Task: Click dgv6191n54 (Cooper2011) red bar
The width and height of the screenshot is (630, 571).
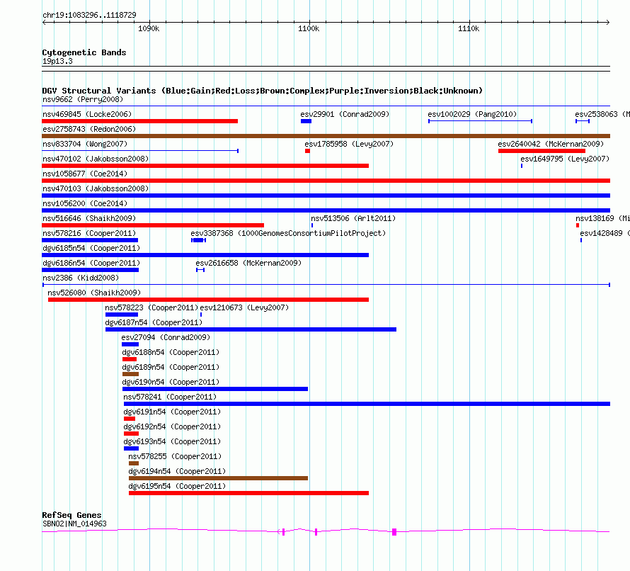Action: point(130,419)
